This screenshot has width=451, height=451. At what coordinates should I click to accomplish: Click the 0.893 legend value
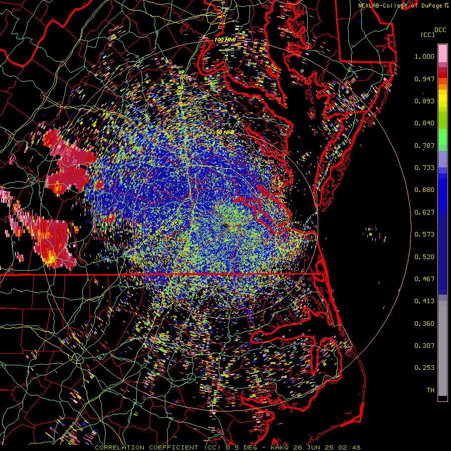click(424, 101)
